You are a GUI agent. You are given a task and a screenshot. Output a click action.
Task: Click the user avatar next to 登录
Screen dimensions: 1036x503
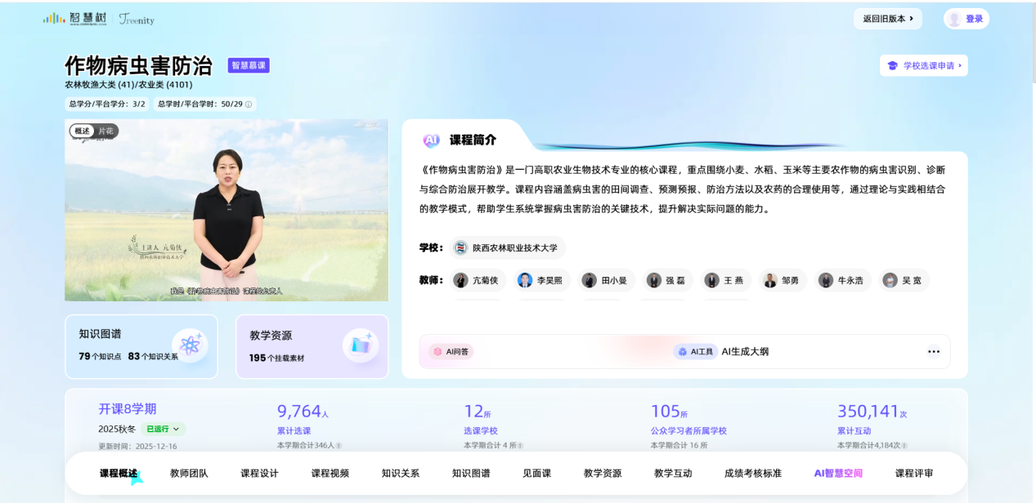(954, 19)
